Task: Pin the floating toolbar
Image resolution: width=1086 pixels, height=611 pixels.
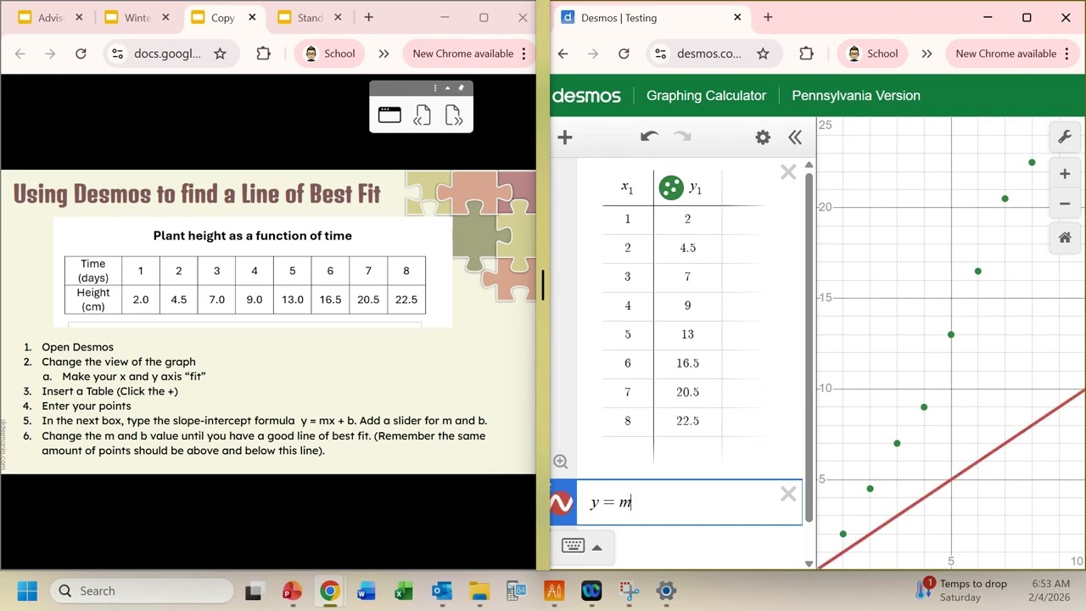Action: point(461,88)
